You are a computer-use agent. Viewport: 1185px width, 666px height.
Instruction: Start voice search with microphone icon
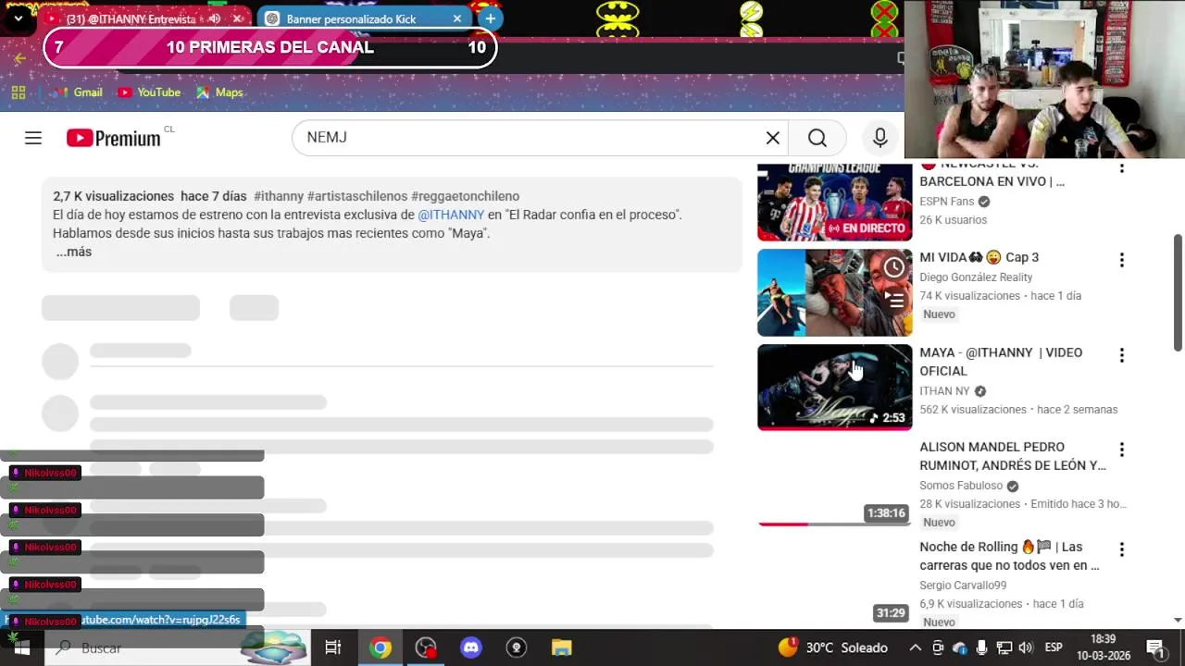(x=880, y=138)
